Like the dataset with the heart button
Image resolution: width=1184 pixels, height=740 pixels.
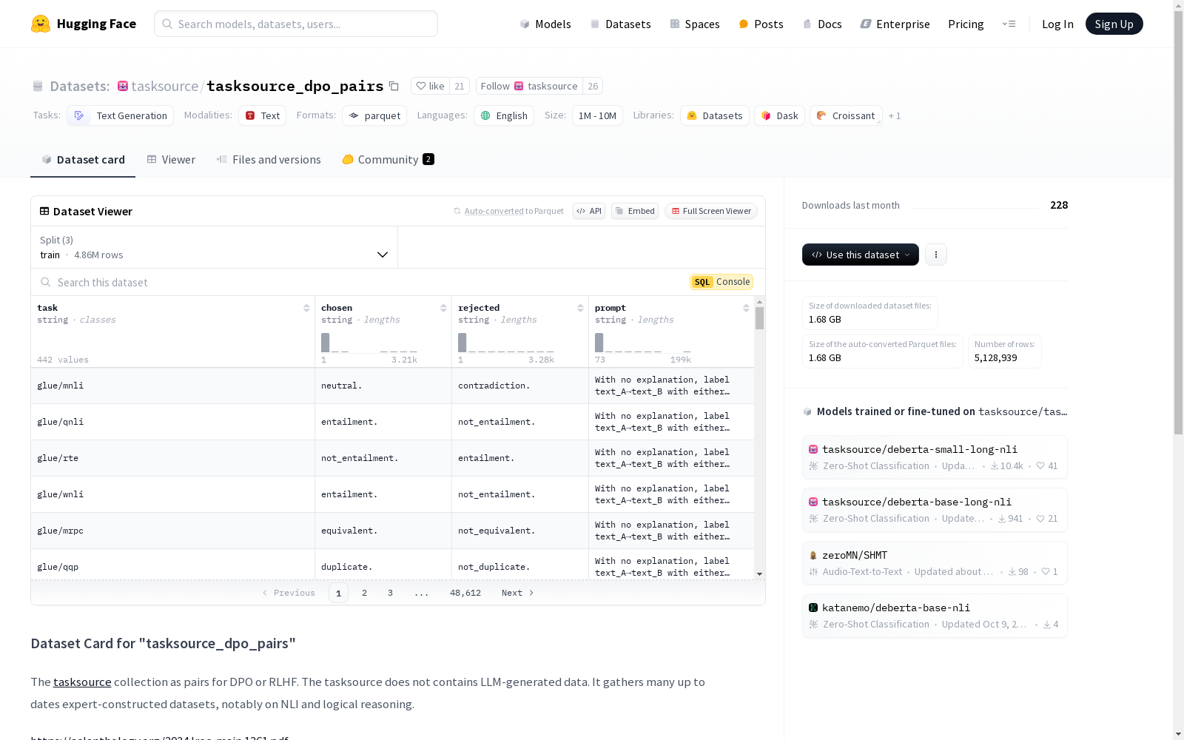(x=430, y=86)
